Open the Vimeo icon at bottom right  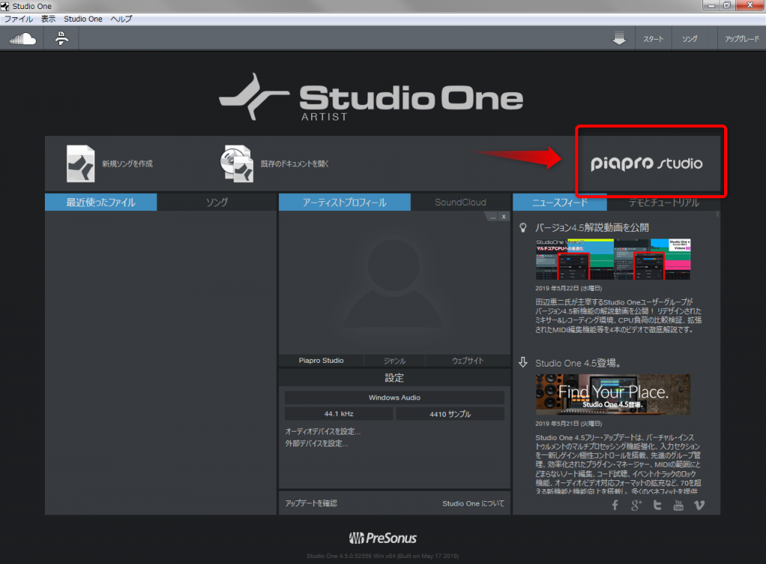click(699, 505)
